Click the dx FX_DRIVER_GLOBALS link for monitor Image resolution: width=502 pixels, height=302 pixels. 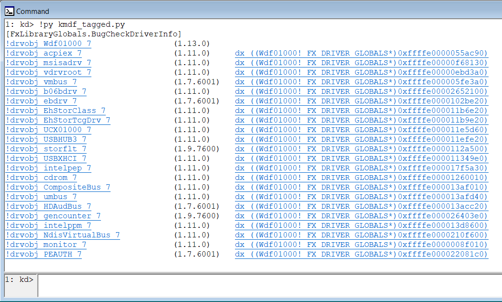361,244
